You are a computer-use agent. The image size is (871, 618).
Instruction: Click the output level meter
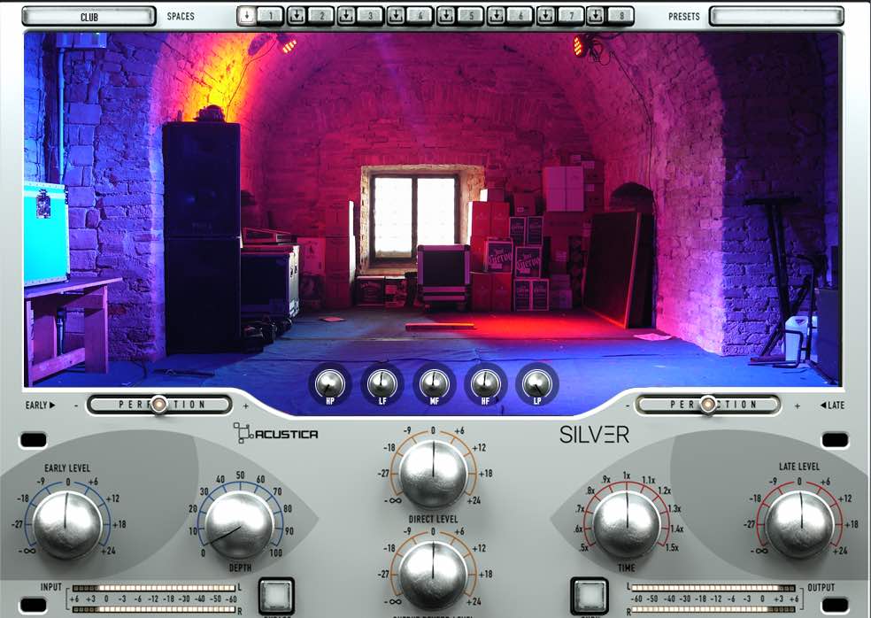(713, 599)
